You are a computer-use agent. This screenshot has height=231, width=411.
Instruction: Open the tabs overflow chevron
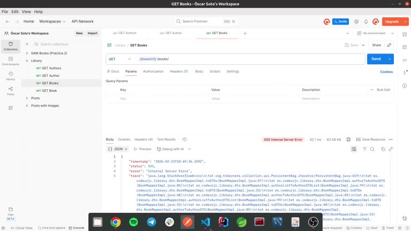[347, 34]
